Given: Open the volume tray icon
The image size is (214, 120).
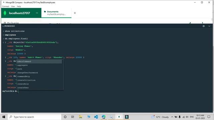Looking at the screenshot, I should [187, 117].
